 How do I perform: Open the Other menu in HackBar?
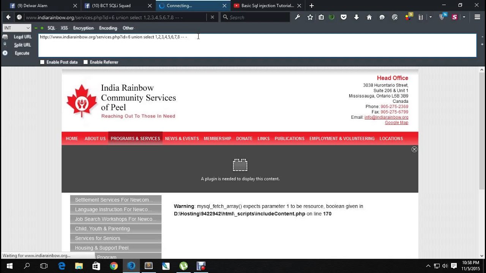pyautogui.click(x=128, y=28)
